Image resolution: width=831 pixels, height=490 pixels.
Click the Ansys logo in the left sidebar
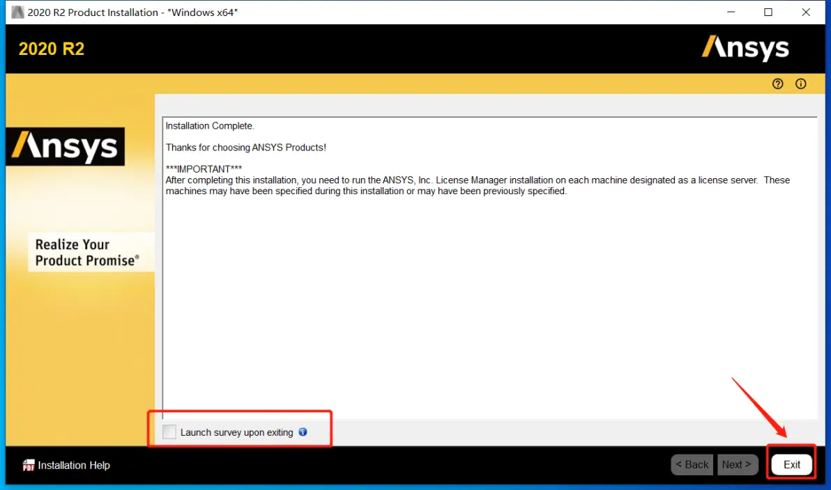tap(66, 147)
